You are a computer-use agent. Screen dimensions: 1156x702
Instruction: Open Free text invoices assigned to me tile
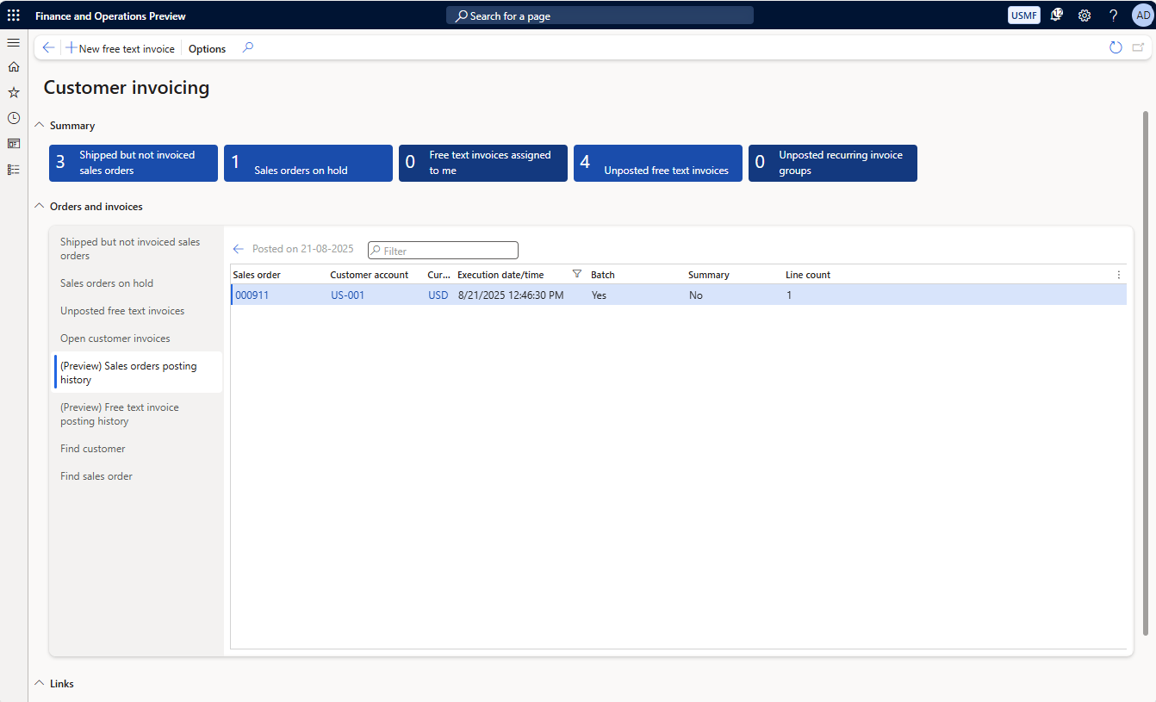click(483, 163)
